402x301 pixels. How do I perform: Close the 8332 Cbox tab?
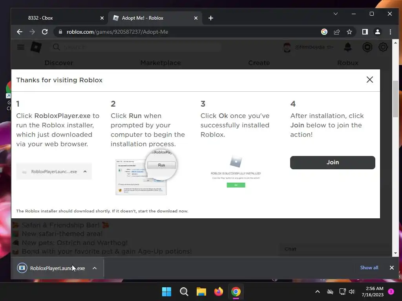pyautogui.click(x=102, y=18)
